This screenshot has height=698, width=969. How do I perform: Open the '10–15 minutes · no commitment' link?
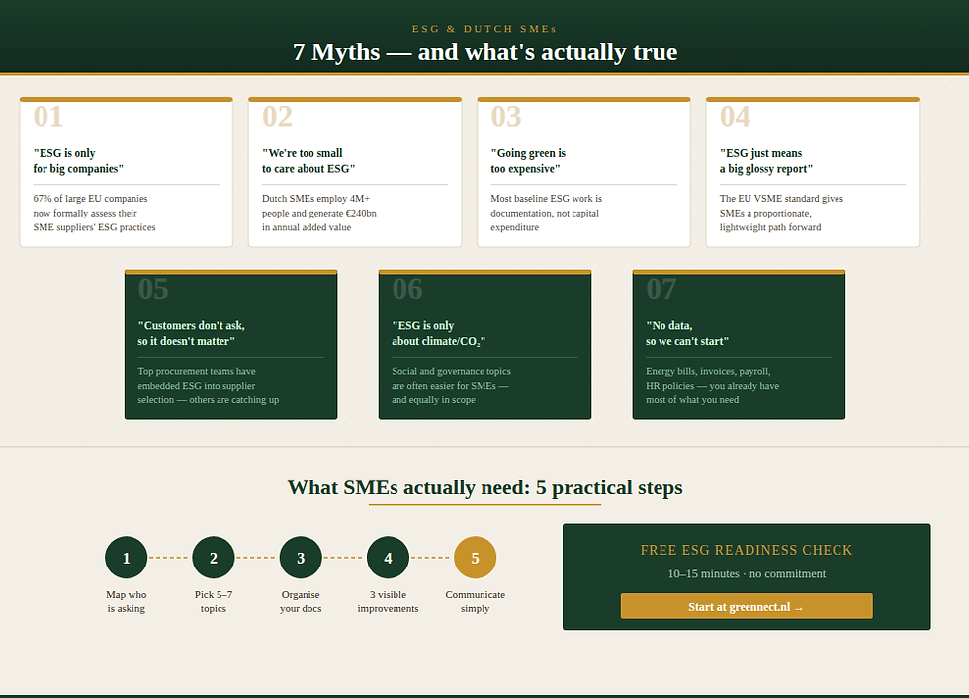(747, 573)
